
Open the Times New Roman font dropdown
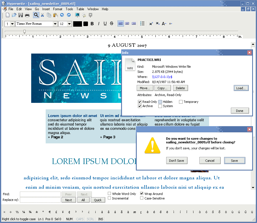[x=55, y=24]
